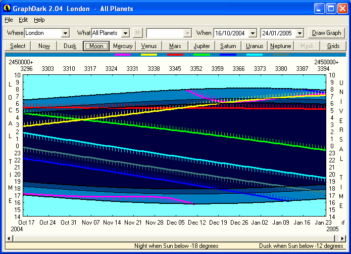Open the Where location dropdown

(65, 33)
